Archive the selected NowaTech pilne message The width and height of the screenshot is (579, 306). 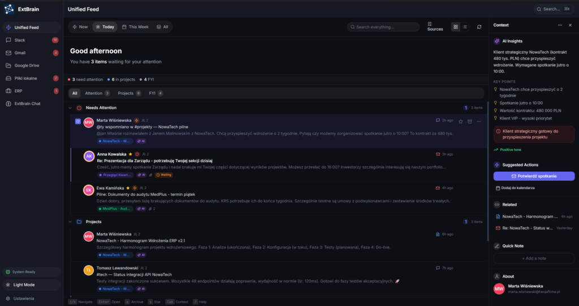(469, 121)
